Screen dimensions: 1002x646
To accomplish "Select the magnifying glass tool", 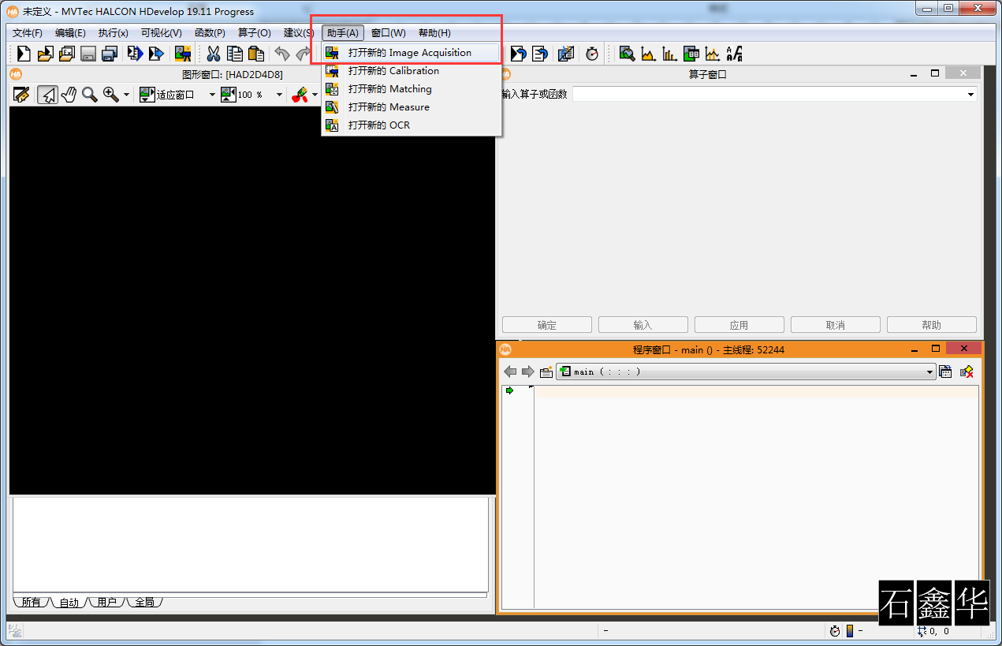I will click(90, 95).
